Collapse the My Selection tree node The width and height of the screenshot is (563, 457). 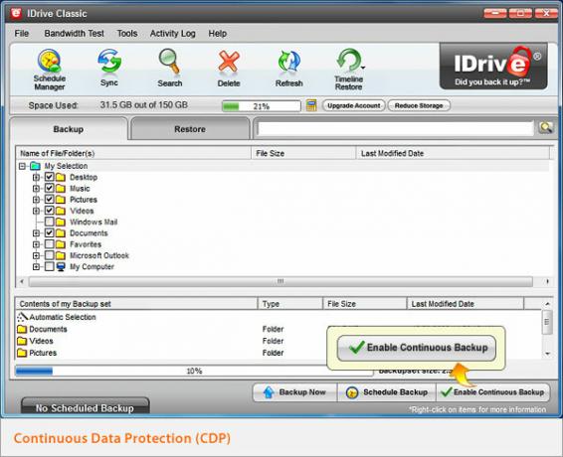coord(22,166)
